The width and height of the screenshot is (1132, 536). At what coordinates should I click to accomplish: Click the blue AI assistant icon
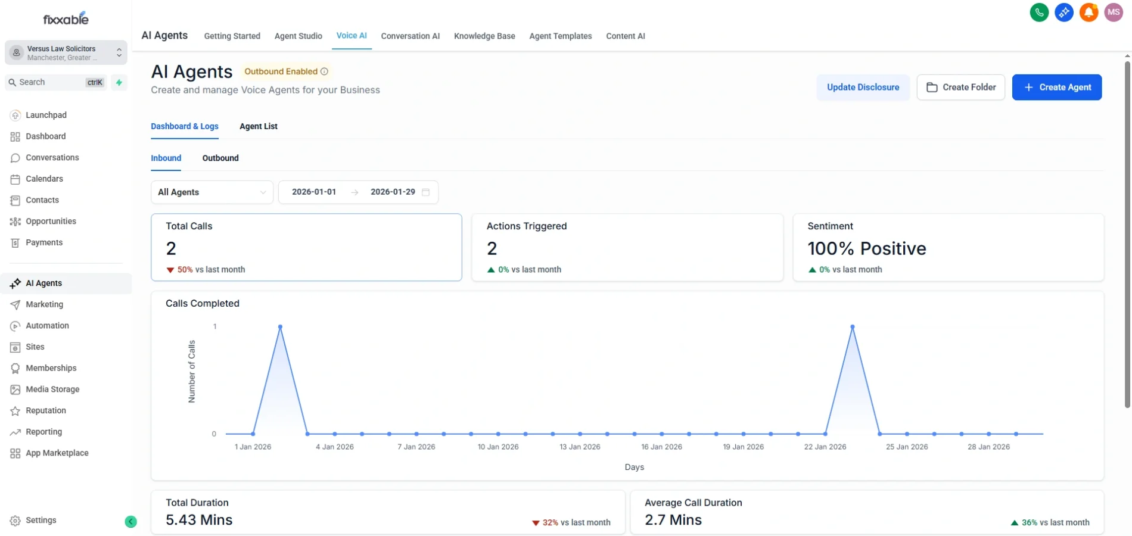pos(1063,13)
